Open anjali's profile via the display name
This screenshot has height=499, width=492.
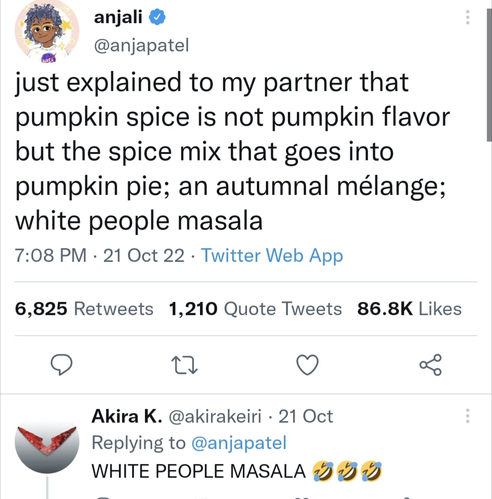coord(119,16)
